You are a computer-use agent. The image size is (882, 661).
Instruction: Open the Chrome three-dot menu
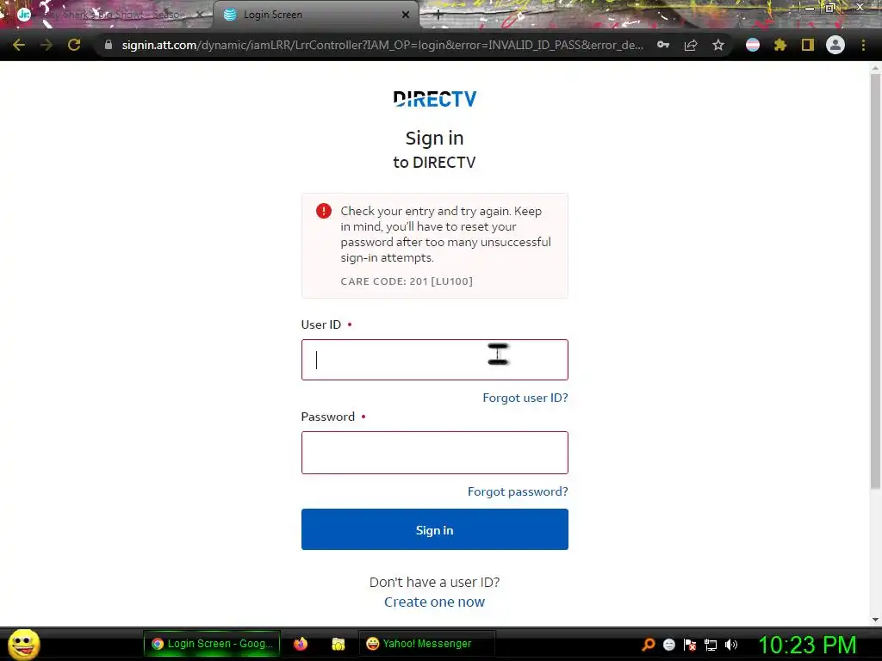click(x=863, y=45)
